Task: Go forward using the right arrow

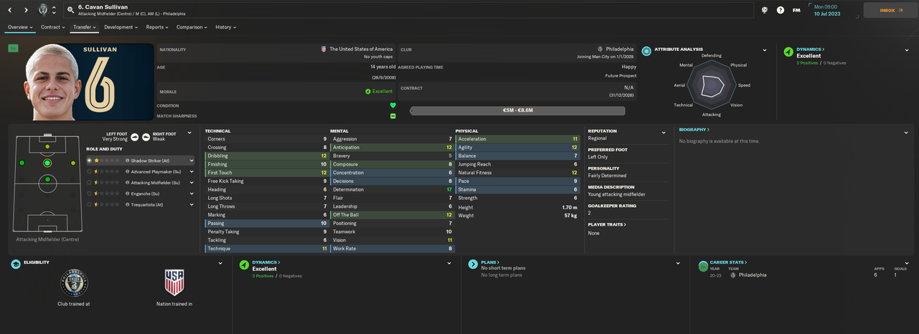Action: pos(26,10)
